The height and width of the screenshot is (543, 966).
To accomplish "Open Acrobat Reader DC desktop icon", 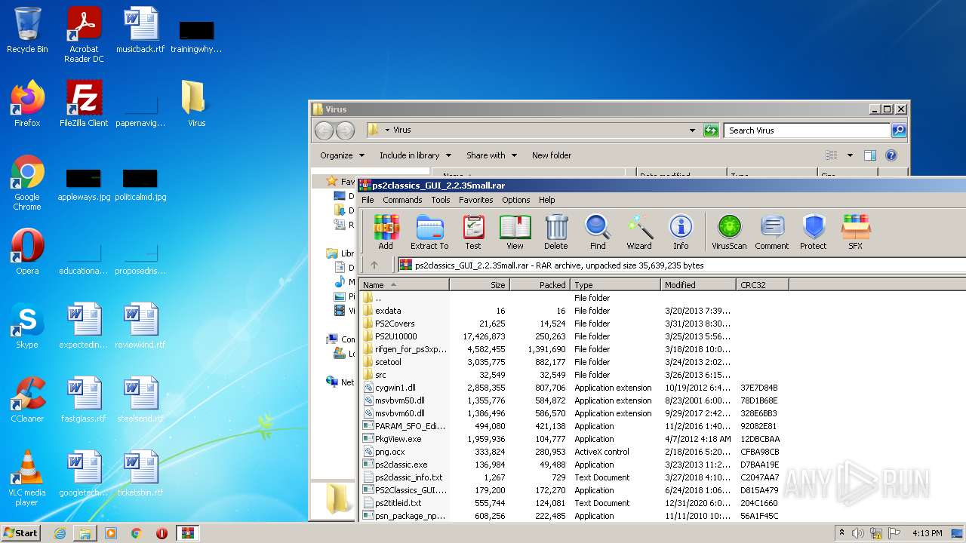I will [x=84, y=35].
